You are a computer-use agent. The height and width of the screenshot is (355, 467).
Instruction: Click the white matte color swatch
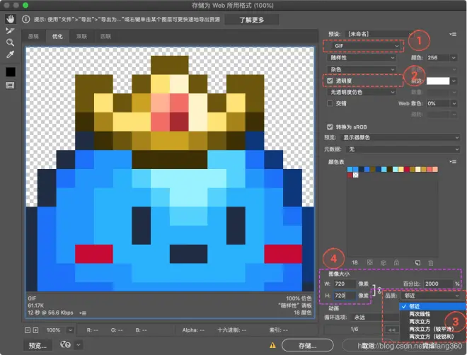tap(438, 81)
